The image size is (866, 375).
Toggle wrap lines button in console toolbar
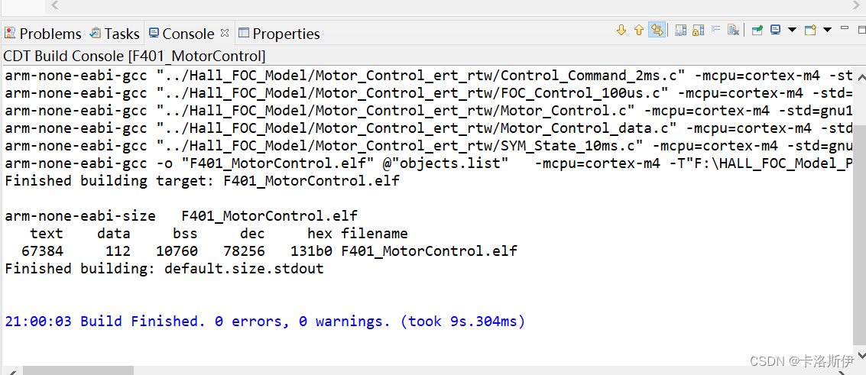716,31
